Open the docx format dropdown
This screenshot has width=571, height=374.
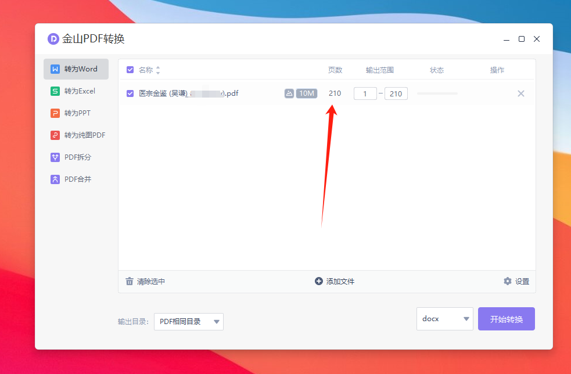(444, 319)
